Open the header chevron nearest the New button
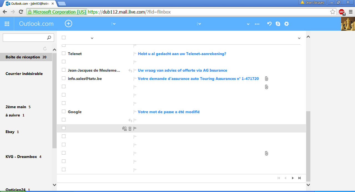Image resolution: width=355 pixels, height=192 pixels. [114, 24]
